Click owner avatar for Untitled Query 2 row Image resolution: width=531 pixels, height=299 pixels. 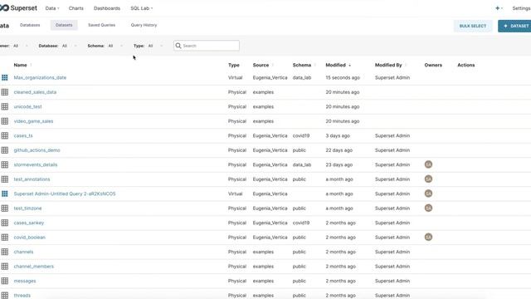[x=428, y=194]
